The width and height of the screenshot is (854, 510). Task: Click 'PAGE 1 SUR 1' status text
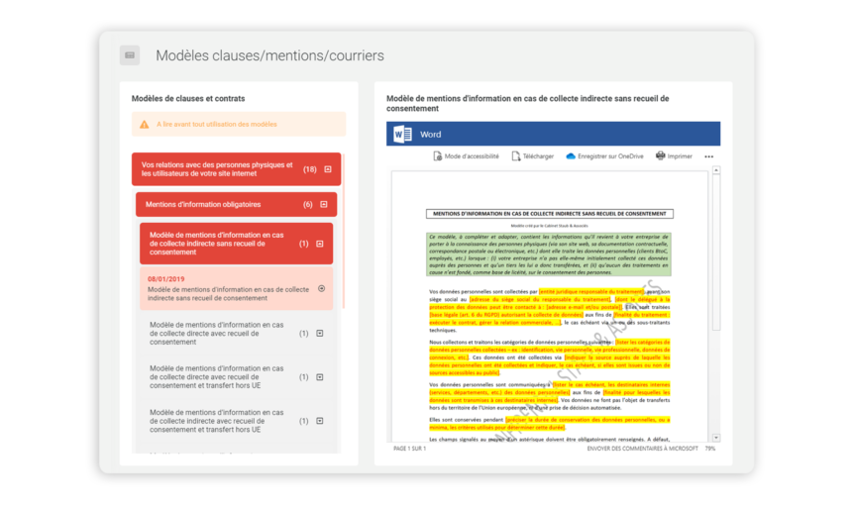[x=409, y=449]
